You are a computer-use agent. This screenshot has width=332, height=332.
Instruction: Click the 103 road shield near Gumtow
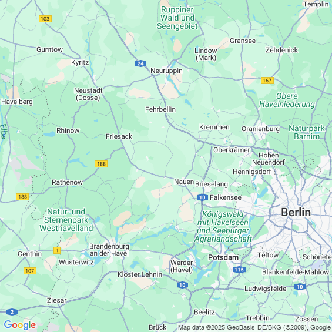[x=45, y=19]
